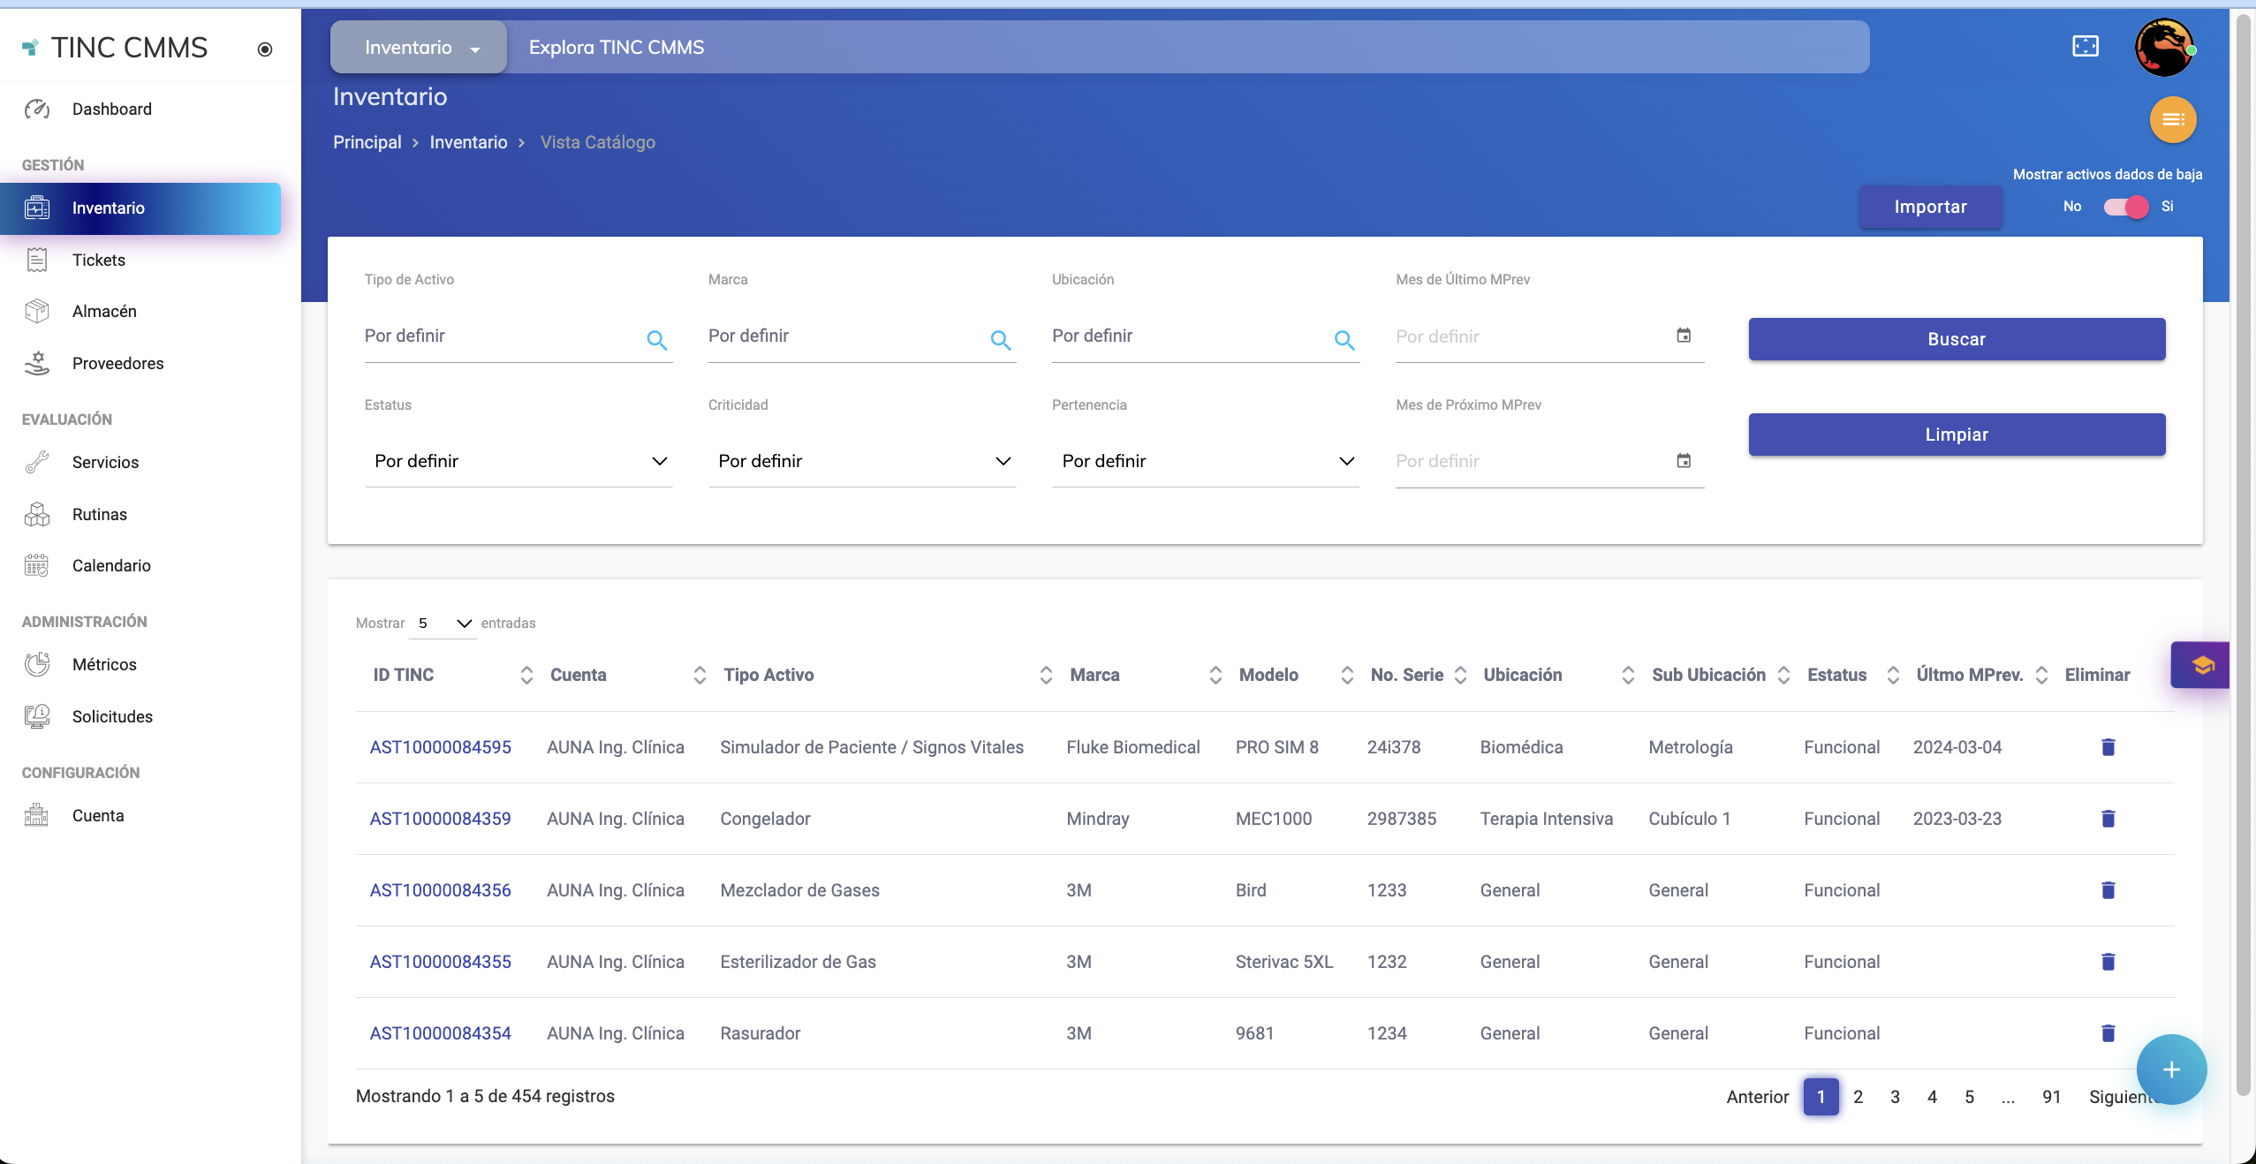Select Proveedores in the sidebar
Screen dimensions: 2256x1164
tap(118, 363)
